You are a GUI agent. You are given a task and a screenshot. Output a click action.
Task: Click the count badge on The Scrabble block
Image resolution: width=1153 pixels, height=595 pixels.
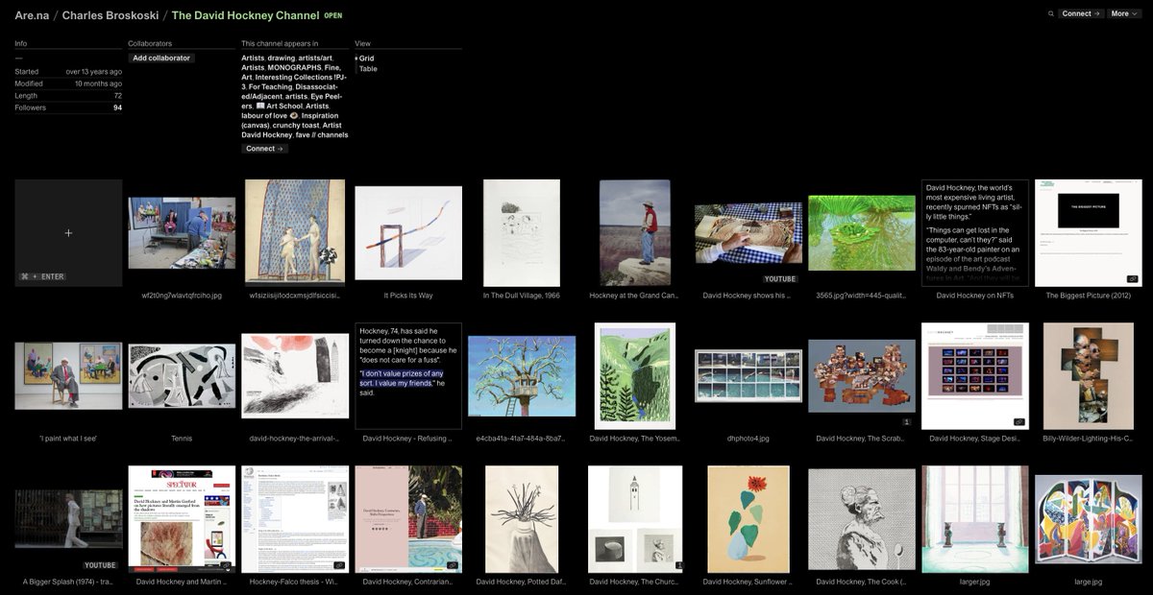click(x=906, y=421)
